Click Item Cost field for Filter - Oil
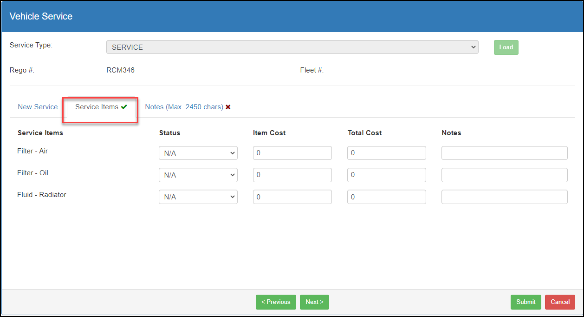The image size is (584, 317). (292, 175)
